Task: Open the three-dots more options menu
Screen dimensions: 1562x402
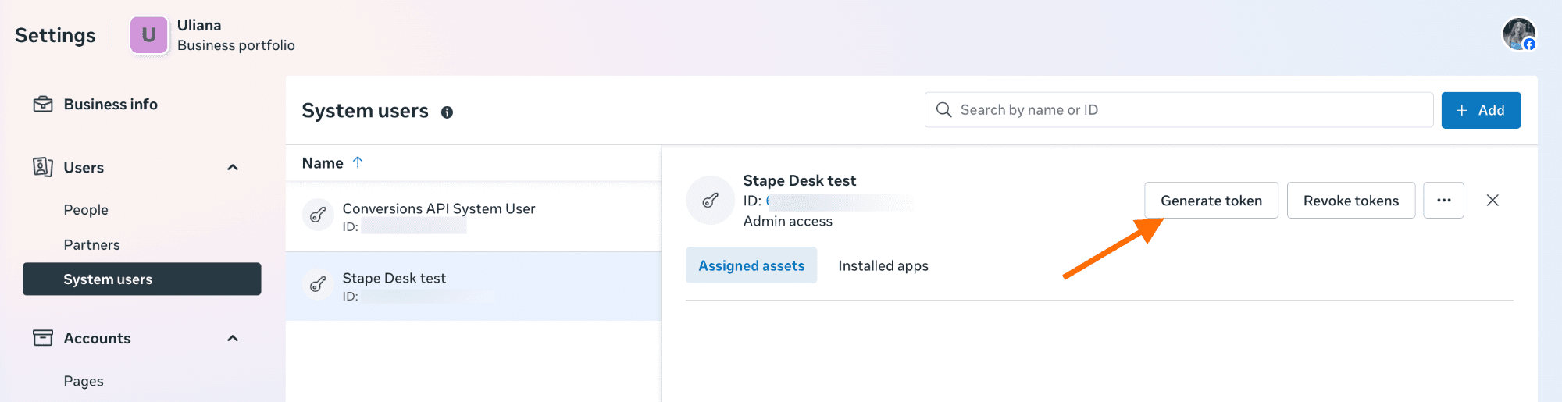Action: coord(1443,201)
